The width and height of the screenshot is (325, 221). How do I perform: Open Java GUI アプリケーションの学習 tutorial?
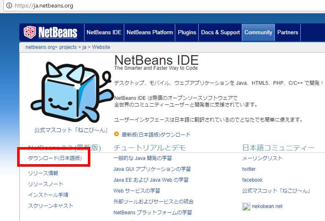pos(152,169)
